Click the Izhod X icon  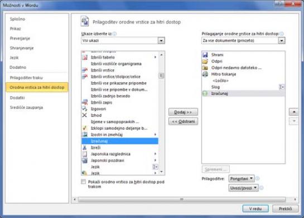pyautogui.click(x=85, y=115)
